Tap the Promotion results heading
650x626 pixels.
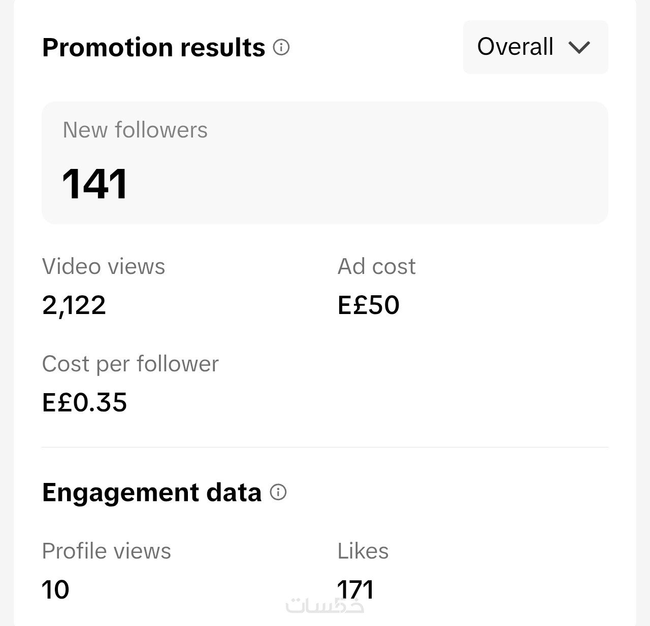(x=154, y=48)
